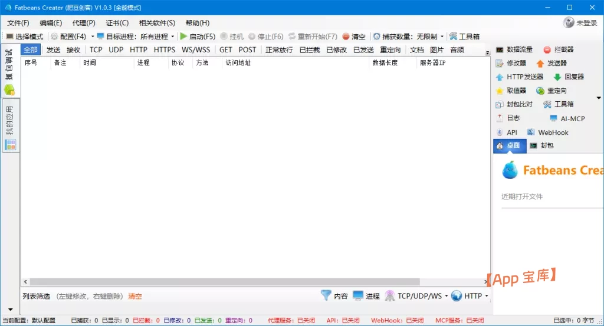The height and width of the screenshot is (326, 604).
Task: Switch to the 桌面 tab
Action: 510,146
